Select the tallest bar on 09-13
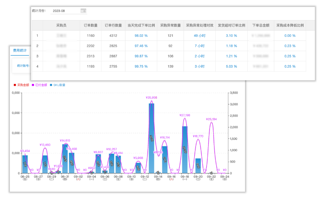Screen dimensions: 320x199 [151, 139]
